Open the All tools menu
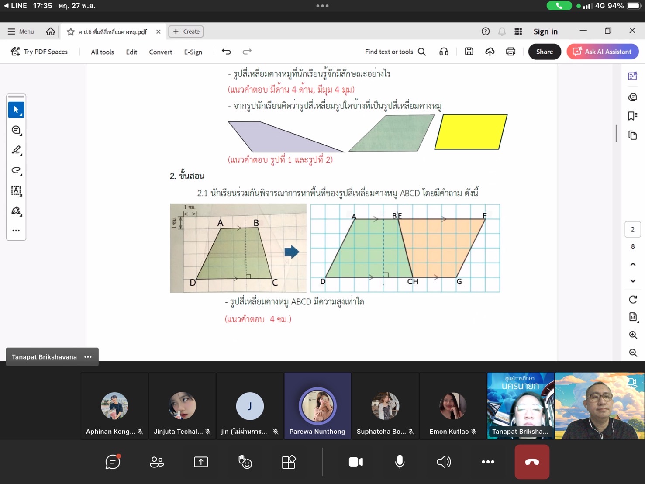This screenshot has height=484, width=645. coord(102,52)
